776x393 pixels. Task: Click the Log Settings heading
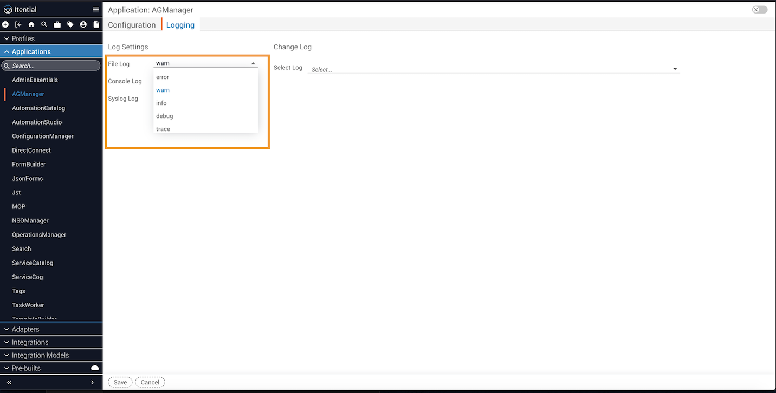click(x=128, y=47)
